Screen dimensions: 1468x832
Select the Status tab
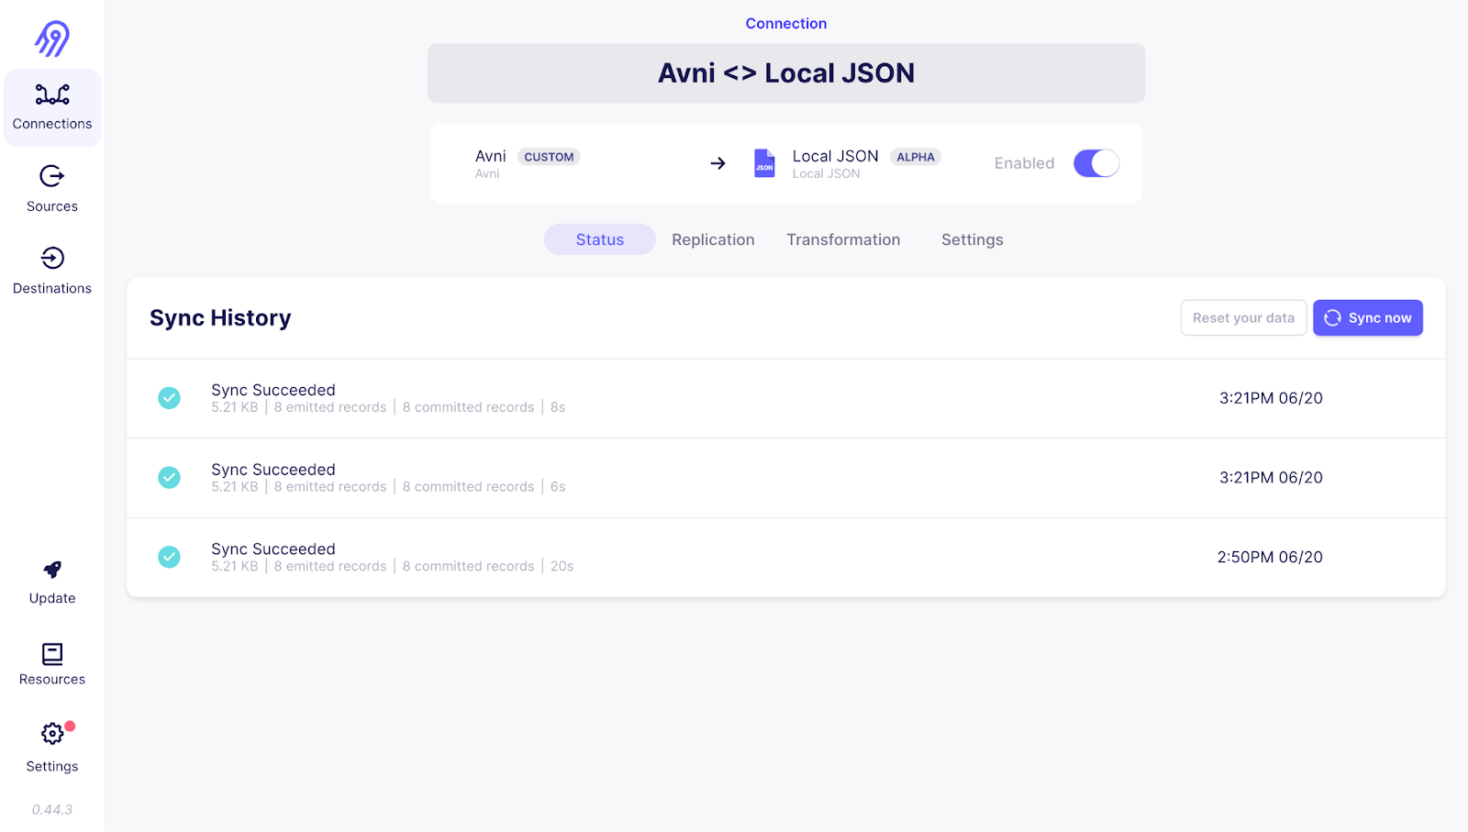pos(599,239)
